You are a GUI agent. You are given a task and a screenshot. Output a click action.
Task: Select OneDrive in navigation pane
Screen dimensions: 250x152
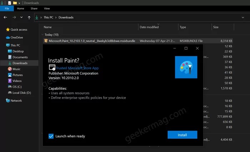[x=17, y=37]
